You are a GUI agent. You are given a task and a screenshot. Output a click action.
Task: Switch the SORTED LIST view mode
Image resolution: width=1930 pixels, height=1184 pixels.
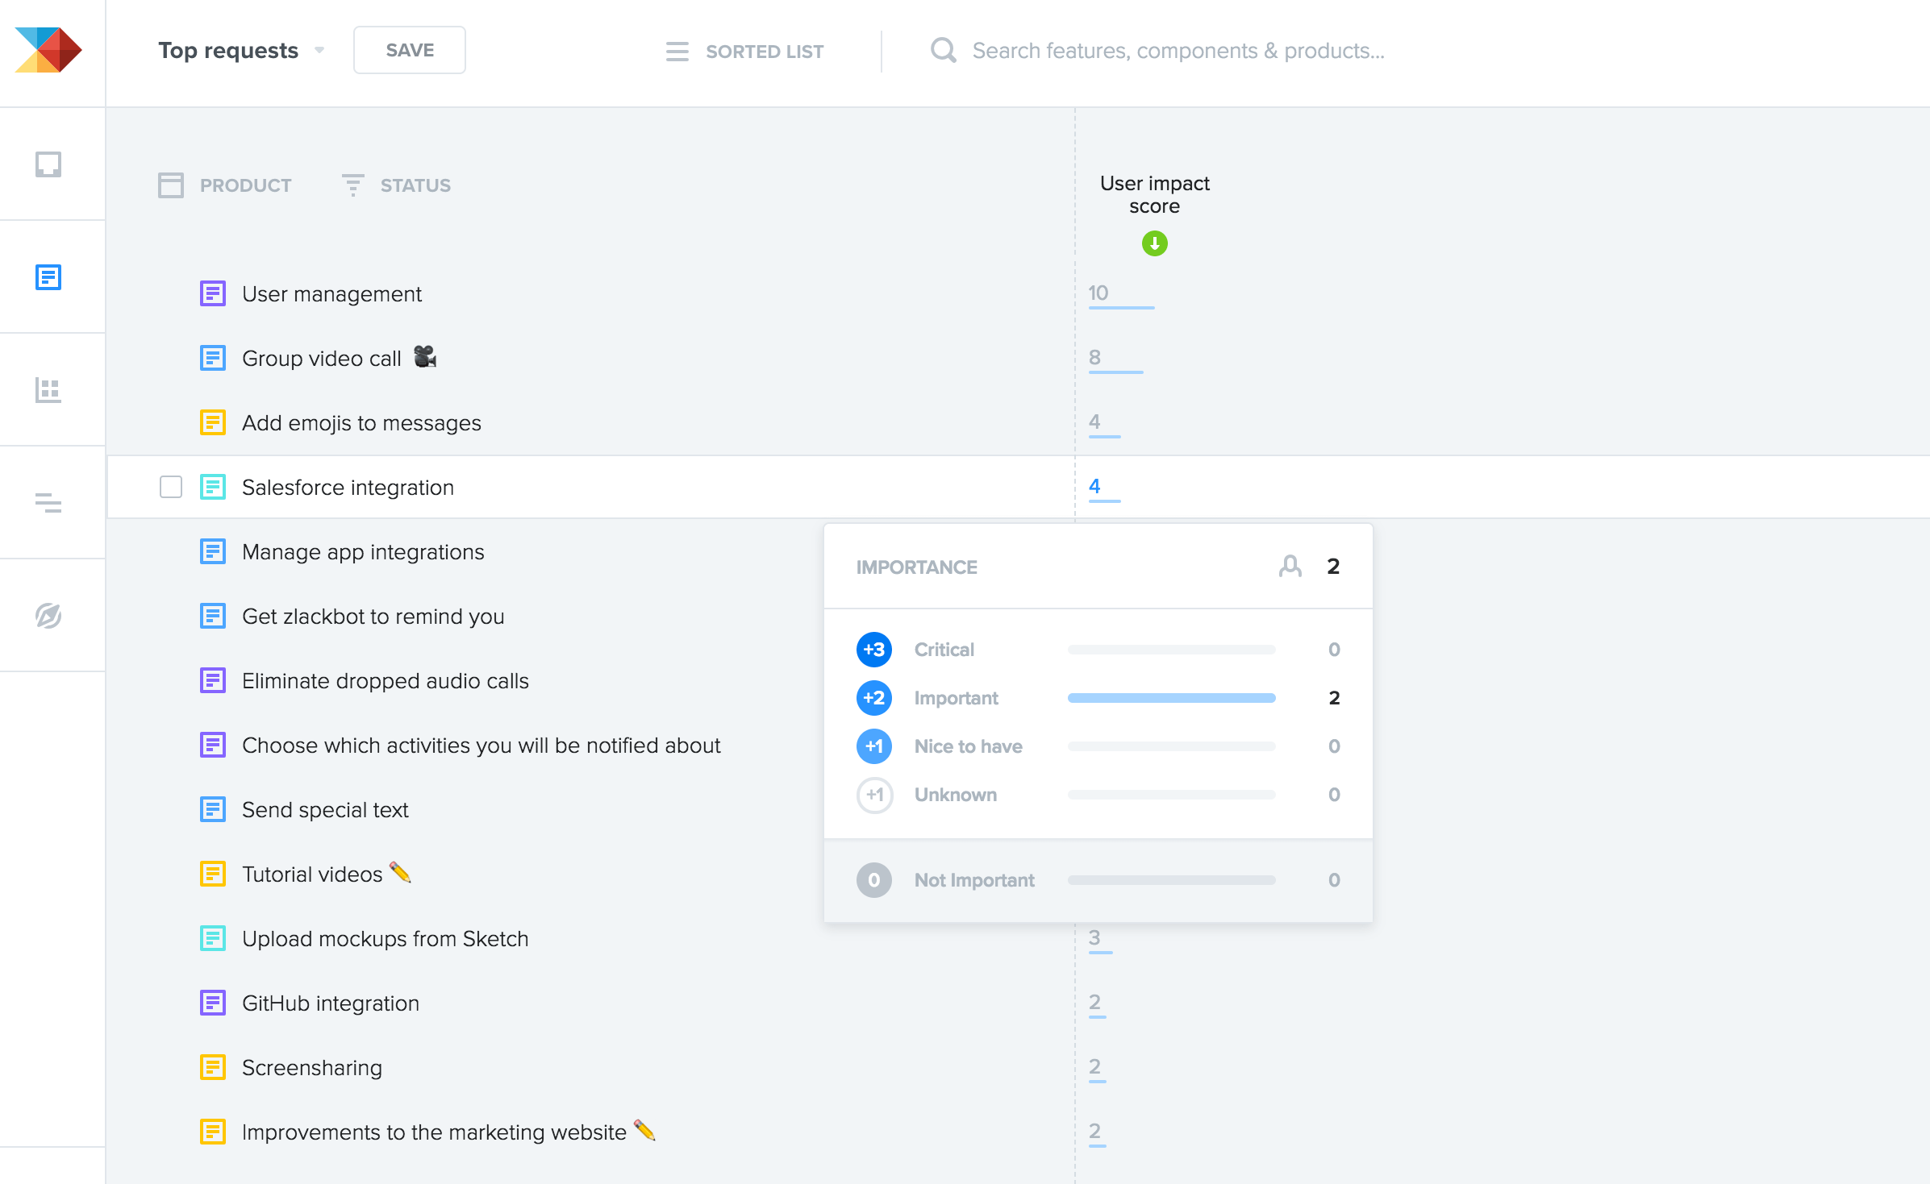click(744, 52)
